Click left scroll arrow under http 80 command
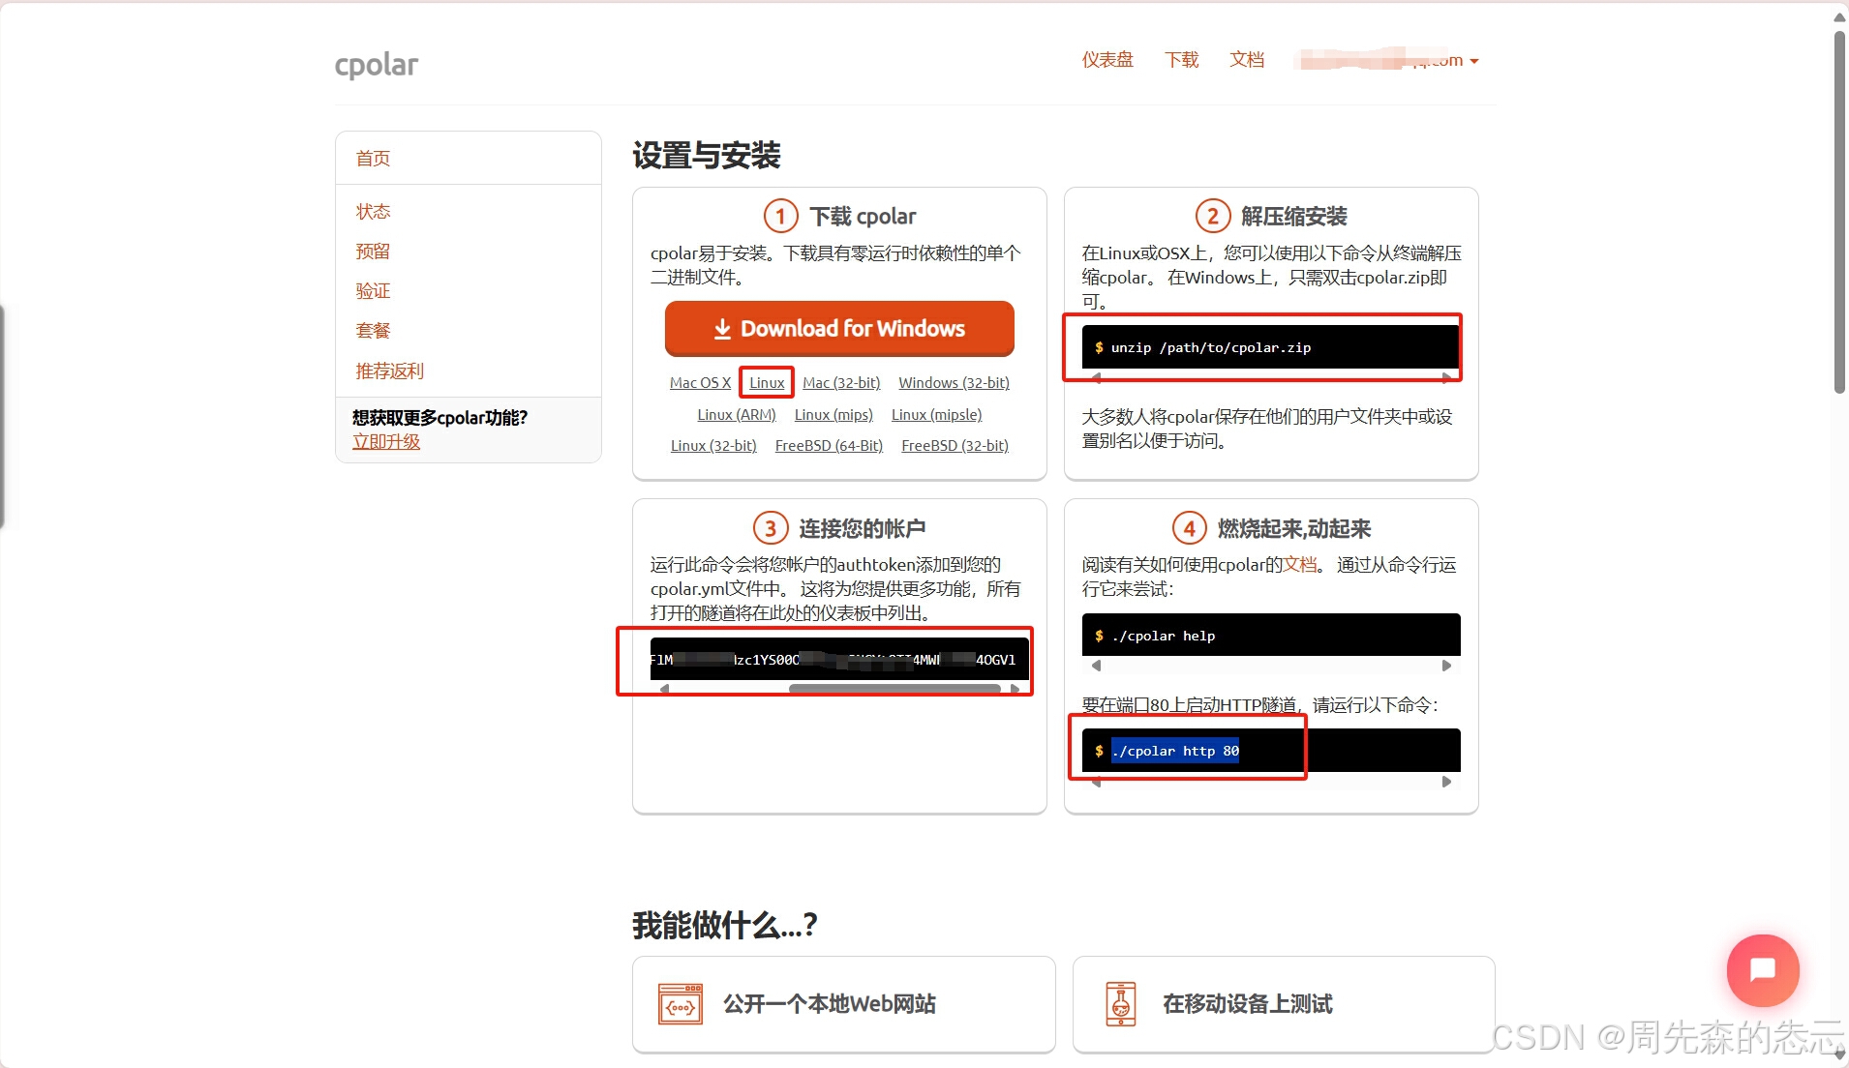The width and height of the screenshot is (1849, 1068). (1096, 782)
